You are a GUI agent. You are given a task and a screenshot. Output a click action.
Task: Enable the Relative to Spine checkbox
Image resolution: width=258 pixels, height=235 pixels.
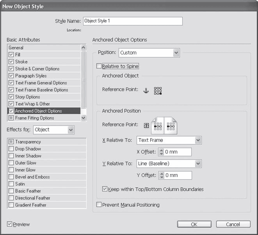99,66
